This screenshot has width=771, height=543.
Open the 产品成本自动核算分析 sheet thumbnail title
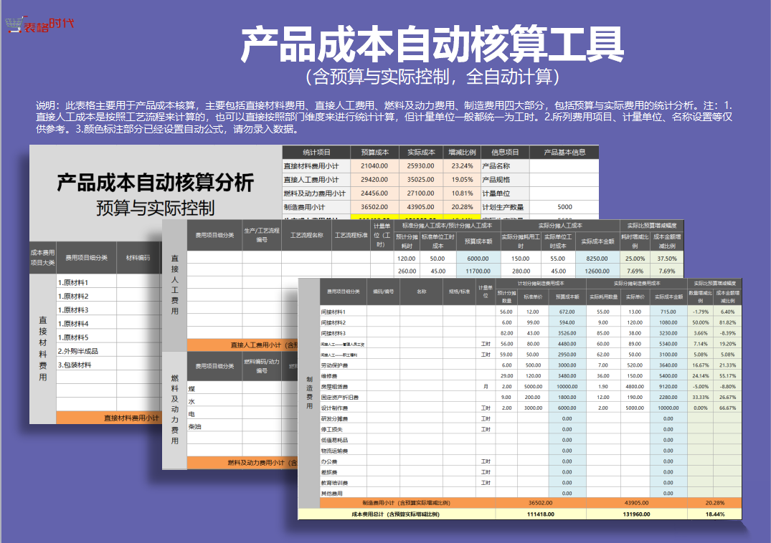155,183
